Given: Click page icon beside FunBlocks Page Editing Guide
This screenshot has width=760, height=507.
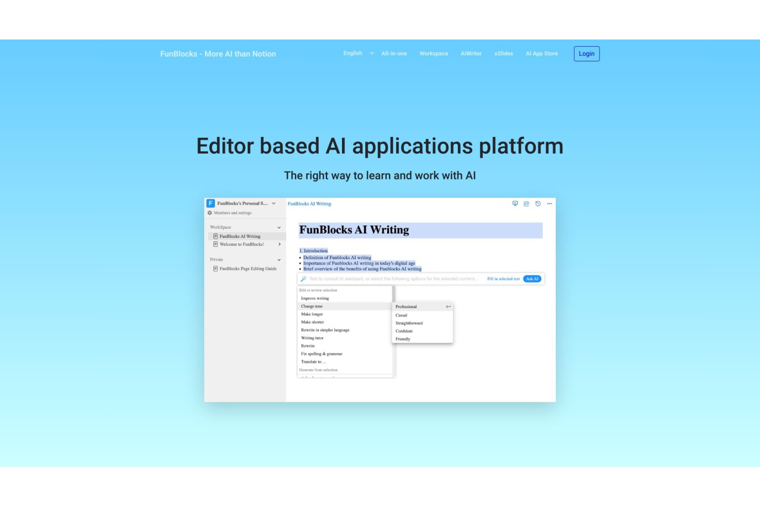Looking at the screenshot, I should (215, 269).
